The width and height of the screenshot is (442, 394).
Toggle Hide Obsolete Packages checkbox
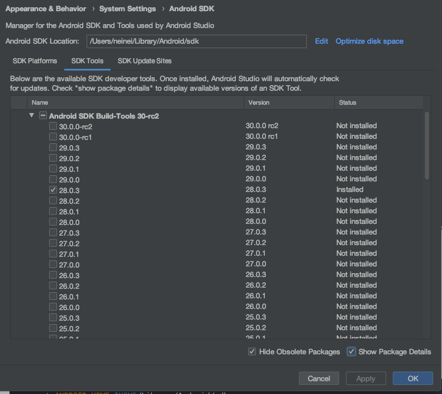pos(252,351)
